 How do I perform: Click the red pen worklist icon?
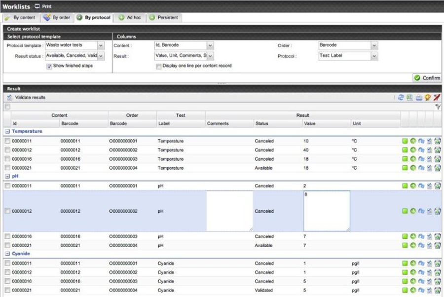coord(436,97)
